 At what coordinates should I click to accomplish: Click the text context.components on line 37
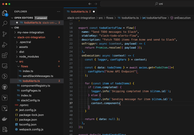[105, 103]
